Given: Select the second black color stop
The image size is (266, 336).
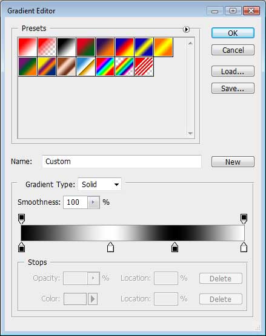Looking at the screenshot, I should [175, 247].
